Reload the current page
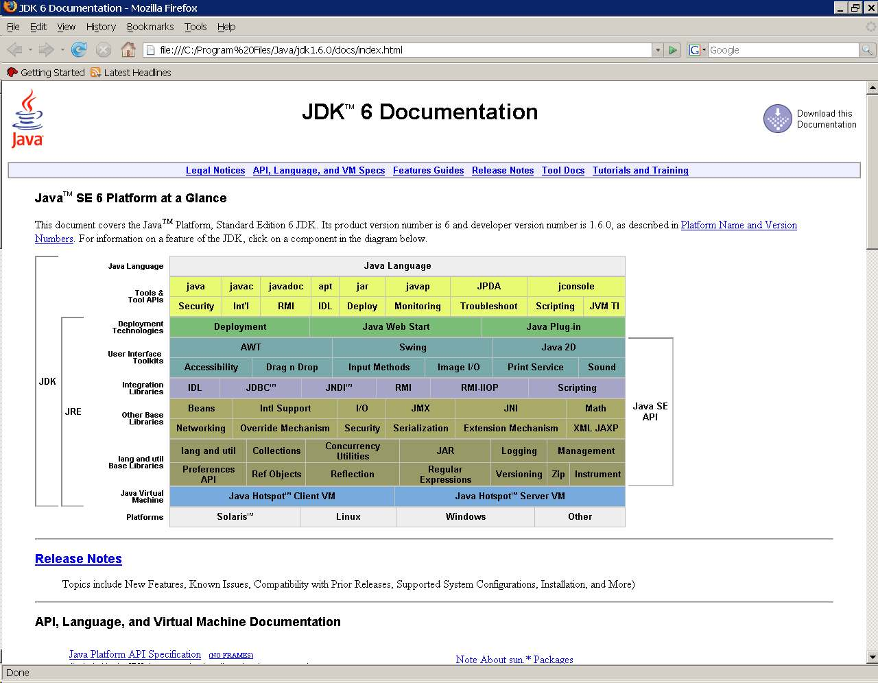 tap(79, 49)
